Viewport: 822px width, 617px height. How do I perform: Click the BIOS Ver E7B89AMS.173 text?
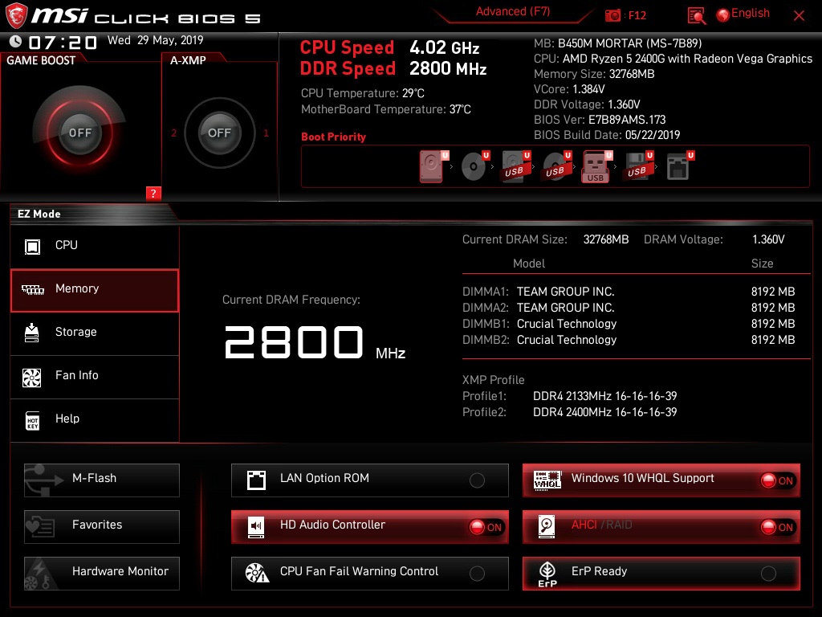click(600, 120)
